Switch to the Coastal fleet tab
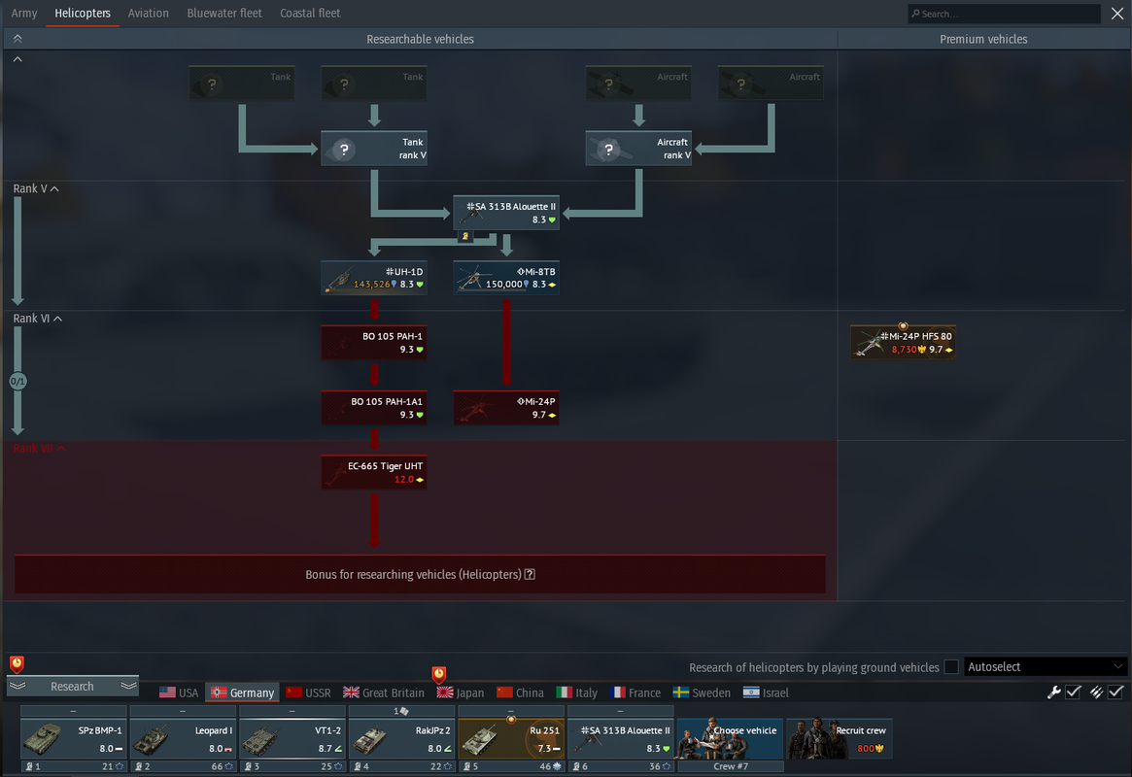The image size is (1132, 777). [310, 13]
